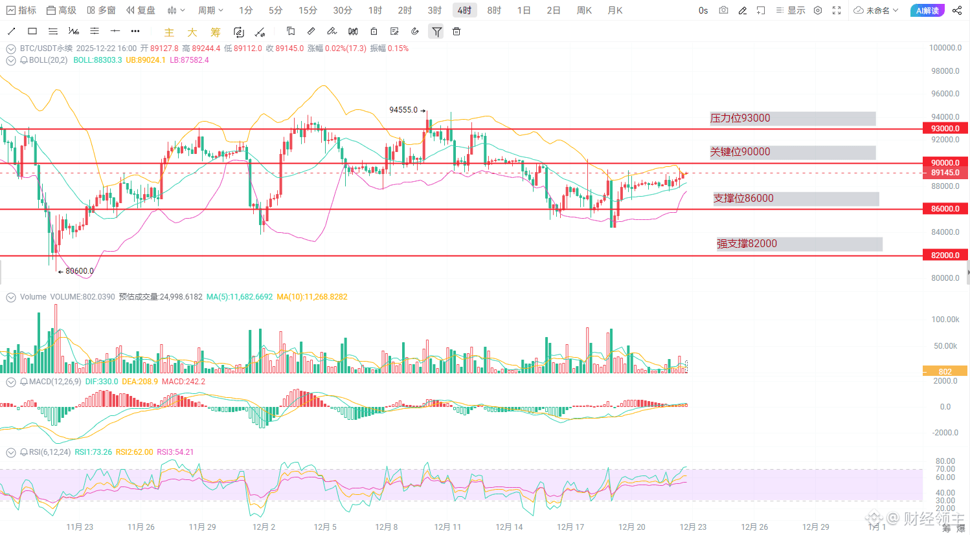970x535 pixels.
Task: Collapse the MACD(12,26,9) indicator panel
Action: [11, 382]
